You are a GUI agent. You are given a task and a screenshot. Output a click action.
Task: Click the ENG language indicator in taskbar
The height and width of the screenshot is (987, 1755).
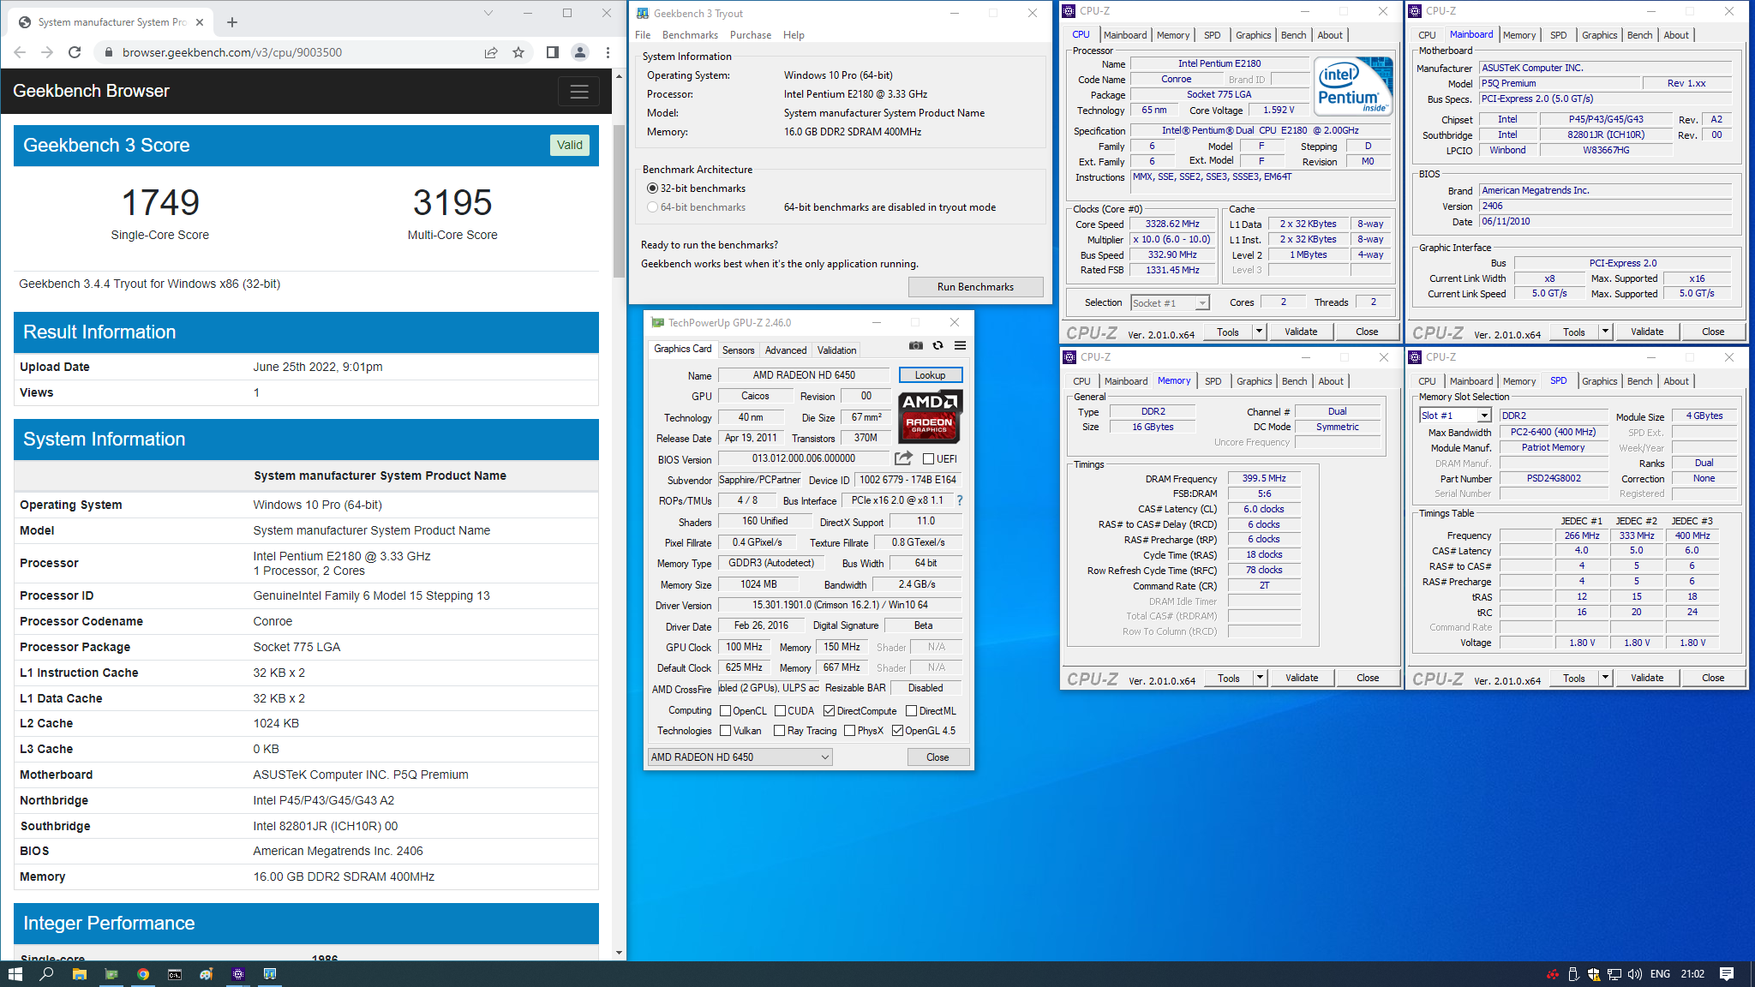(x=1660, y=974)
